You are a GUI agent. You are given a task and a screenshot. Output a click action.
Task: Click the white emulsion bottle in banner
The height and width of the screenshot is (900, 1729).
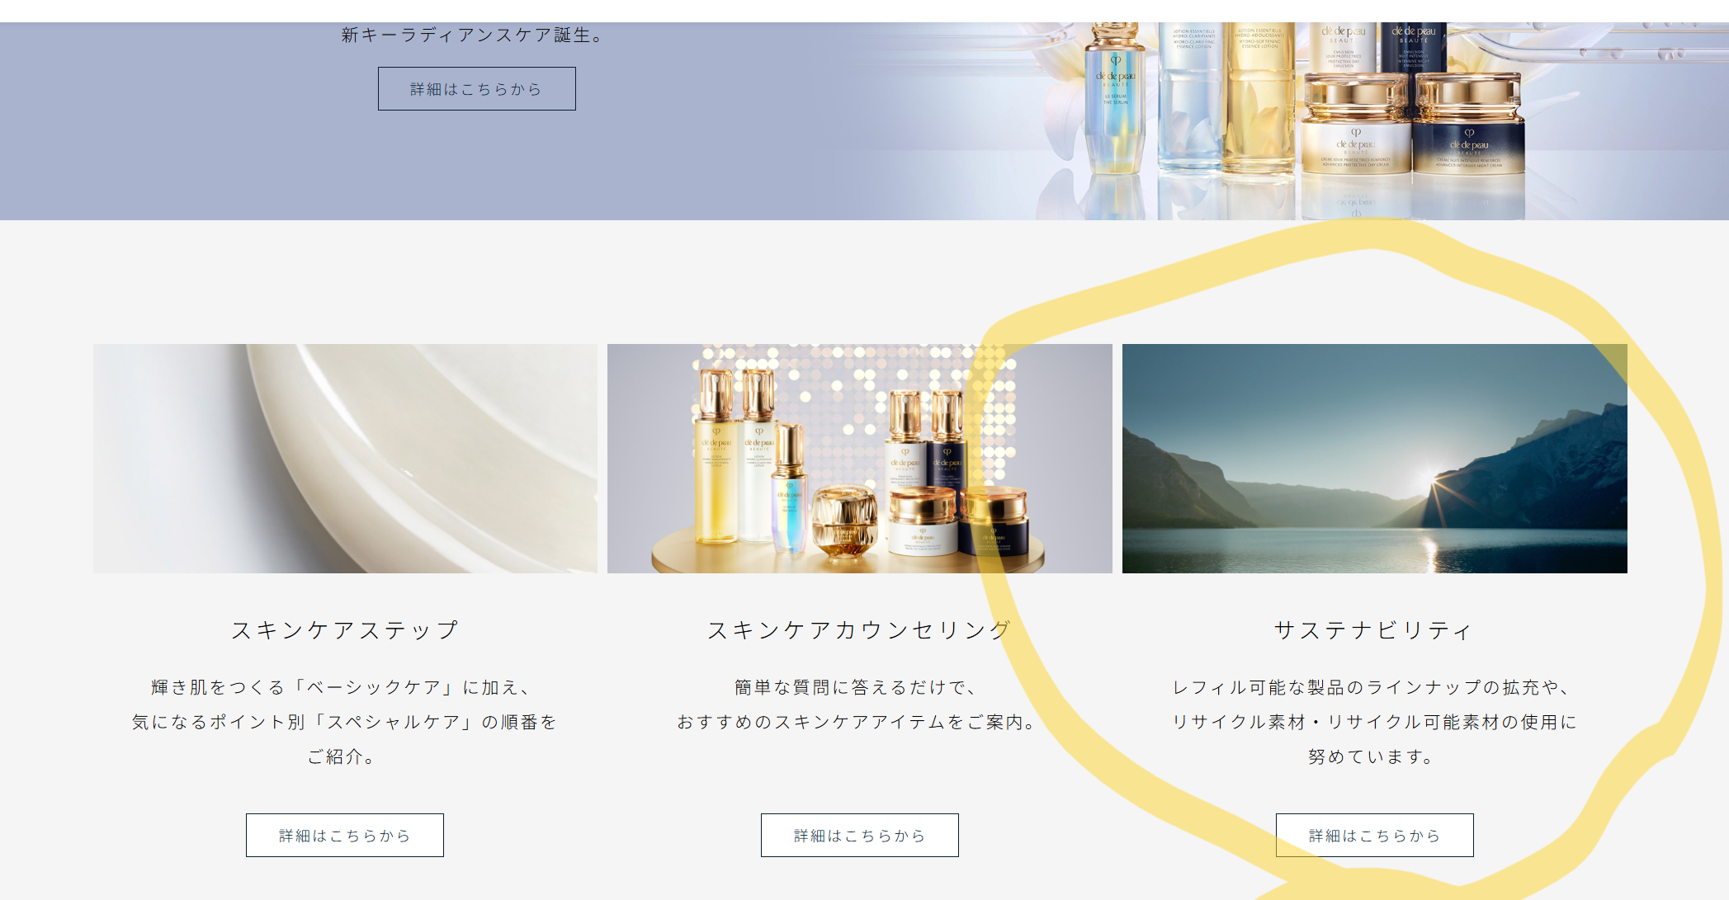click(1343, 48)
